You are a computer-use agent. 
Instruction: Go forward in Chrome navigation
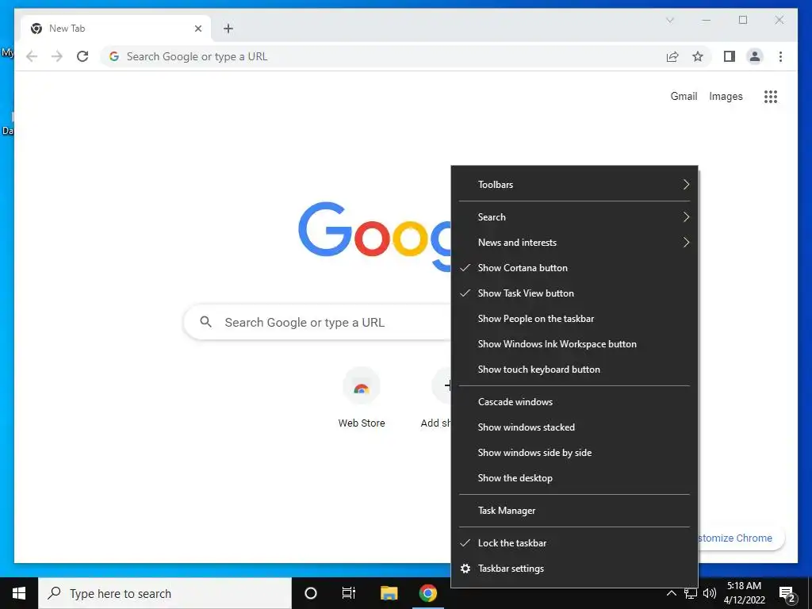pyautogui.click(x=57, y=56)
